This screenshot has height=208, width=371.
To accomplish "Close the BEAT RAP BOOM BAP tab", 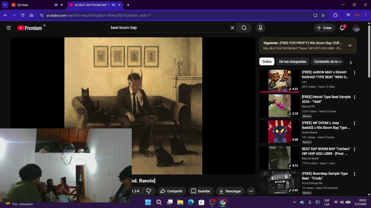I will pos(119,5).
